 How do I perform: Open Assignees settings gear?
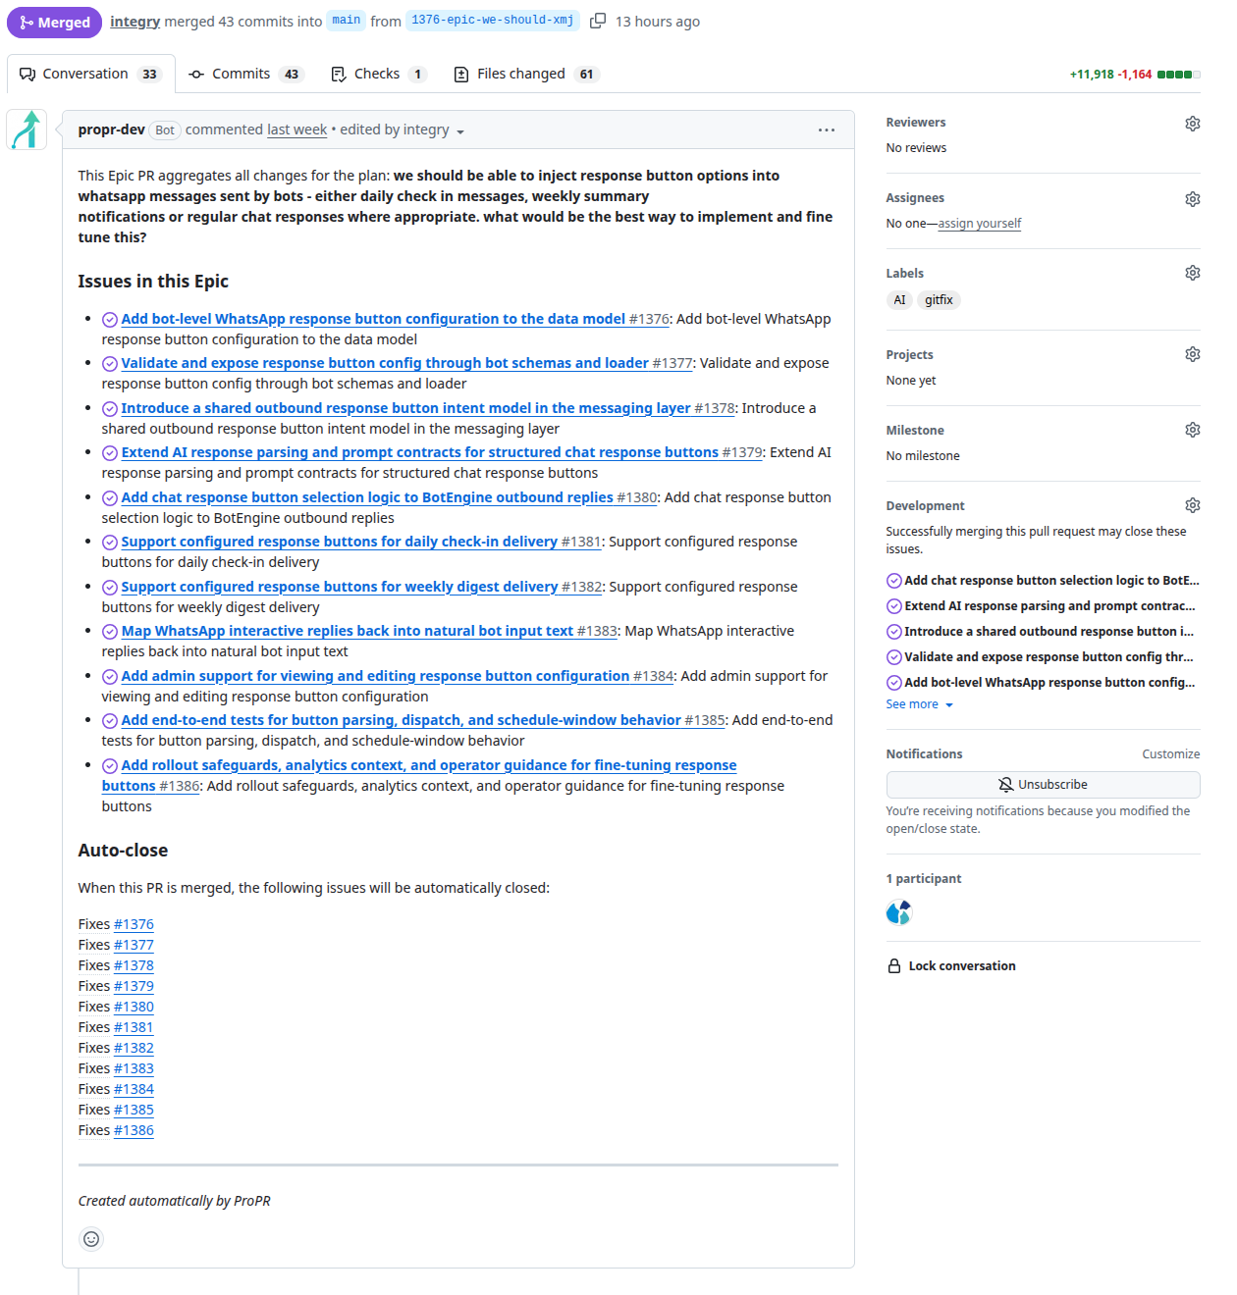click(x=1192, y=199)
